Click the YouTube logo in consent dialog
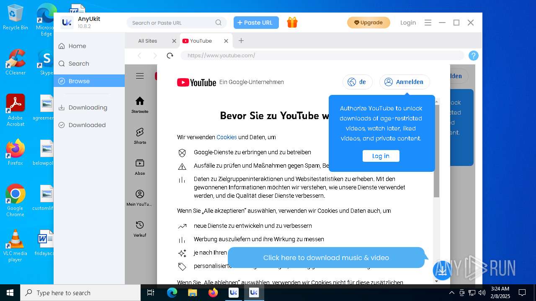This screenshot has width=536, height=301. 196,82
